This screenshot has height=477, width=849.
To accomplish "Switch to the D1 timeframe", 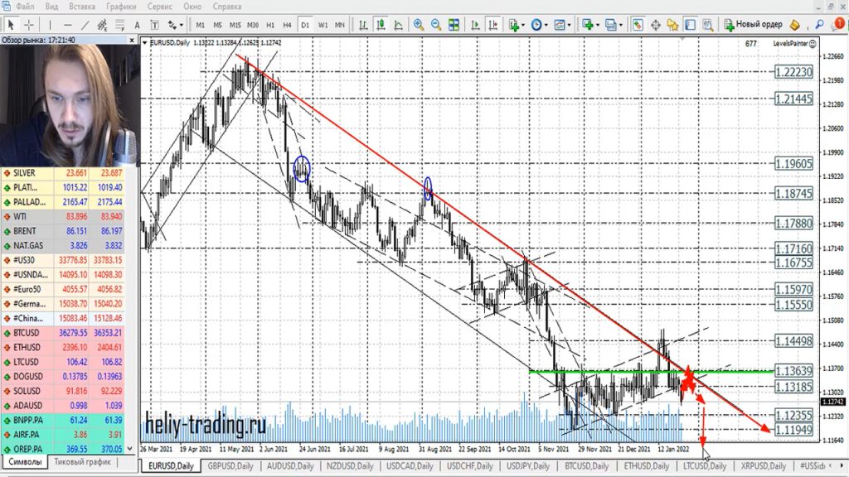I will [x=305, y=24].
